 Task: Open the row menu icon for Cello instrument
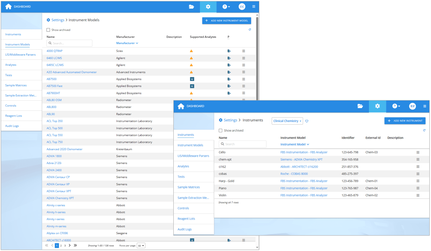418,152
